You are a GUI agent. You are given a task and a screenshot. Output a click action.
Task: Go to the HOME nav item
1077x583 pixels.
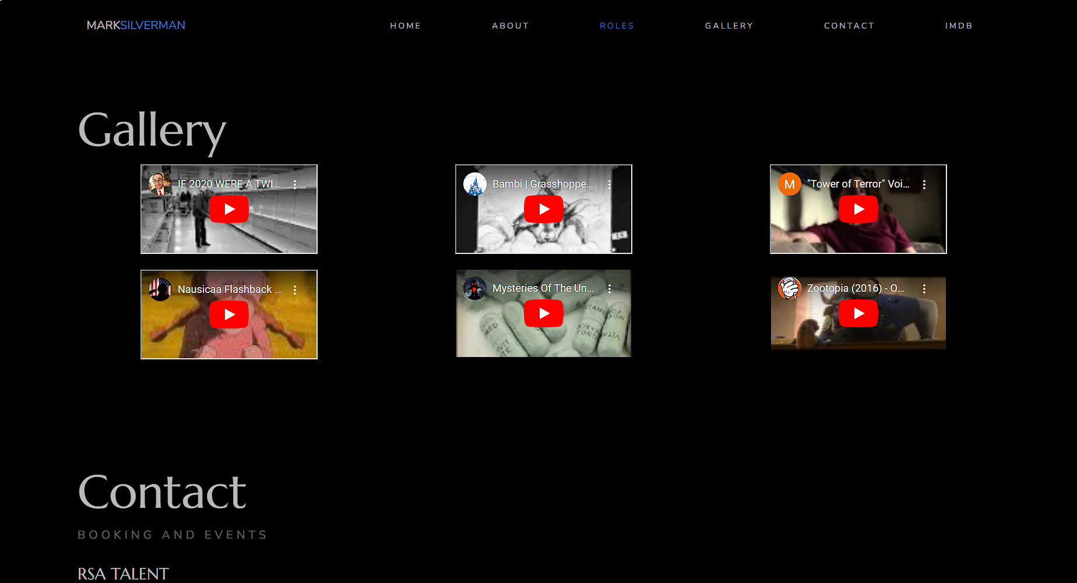click(x=406, y=26)
